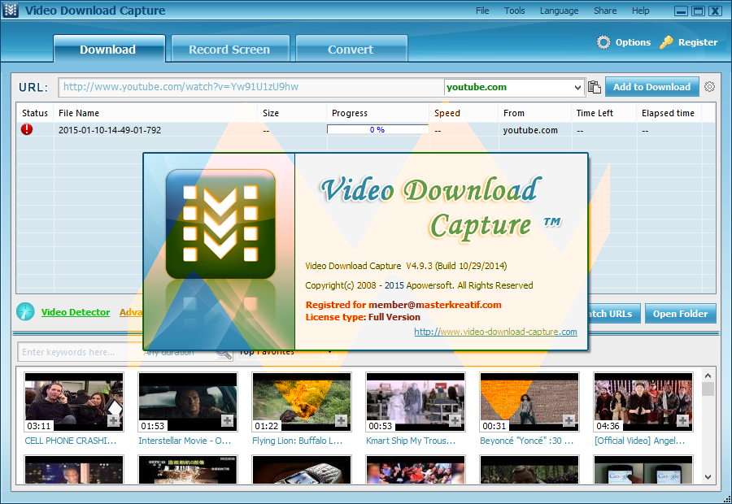
Task: Click the video list scrollbar up arrow
Action: pyautogui.click(x=708, y=376)
